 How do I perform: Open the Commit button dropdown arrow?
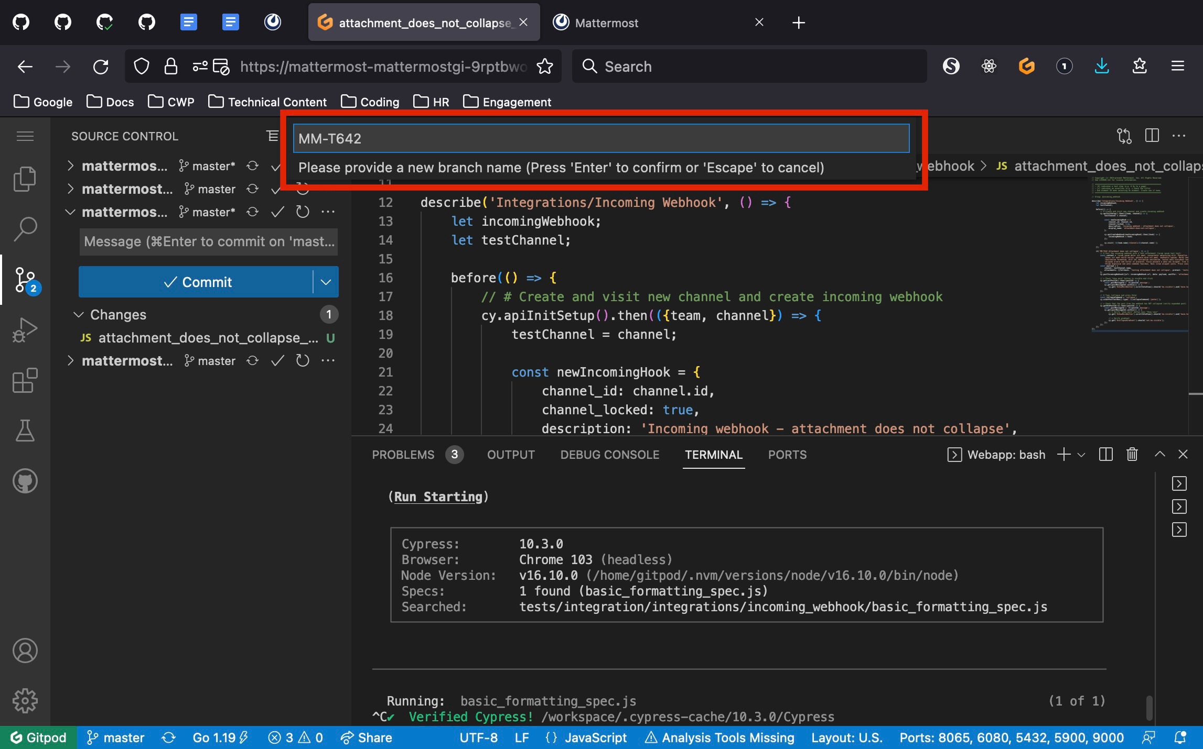coord(326,282)
